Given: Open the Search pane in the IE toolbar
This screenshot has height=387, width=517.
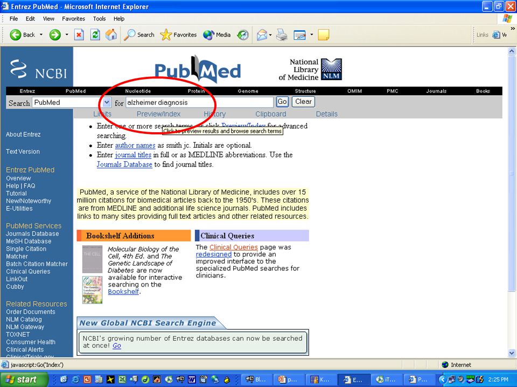Looking at the screenshot, I should pyautogui.click(x=139, y=34).
